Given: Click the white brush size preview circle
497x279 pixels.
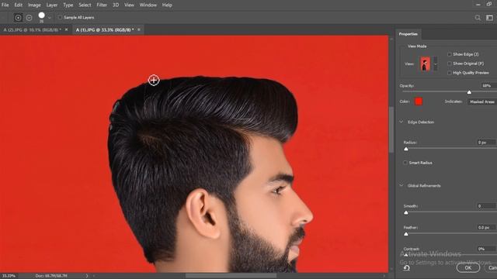Looking at the screenshot, I should (x=41, y=15).
